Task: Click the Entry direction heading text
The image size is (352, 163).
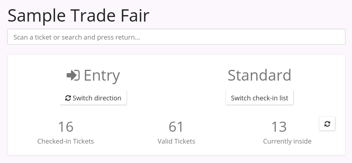Action: pos(101,75)
